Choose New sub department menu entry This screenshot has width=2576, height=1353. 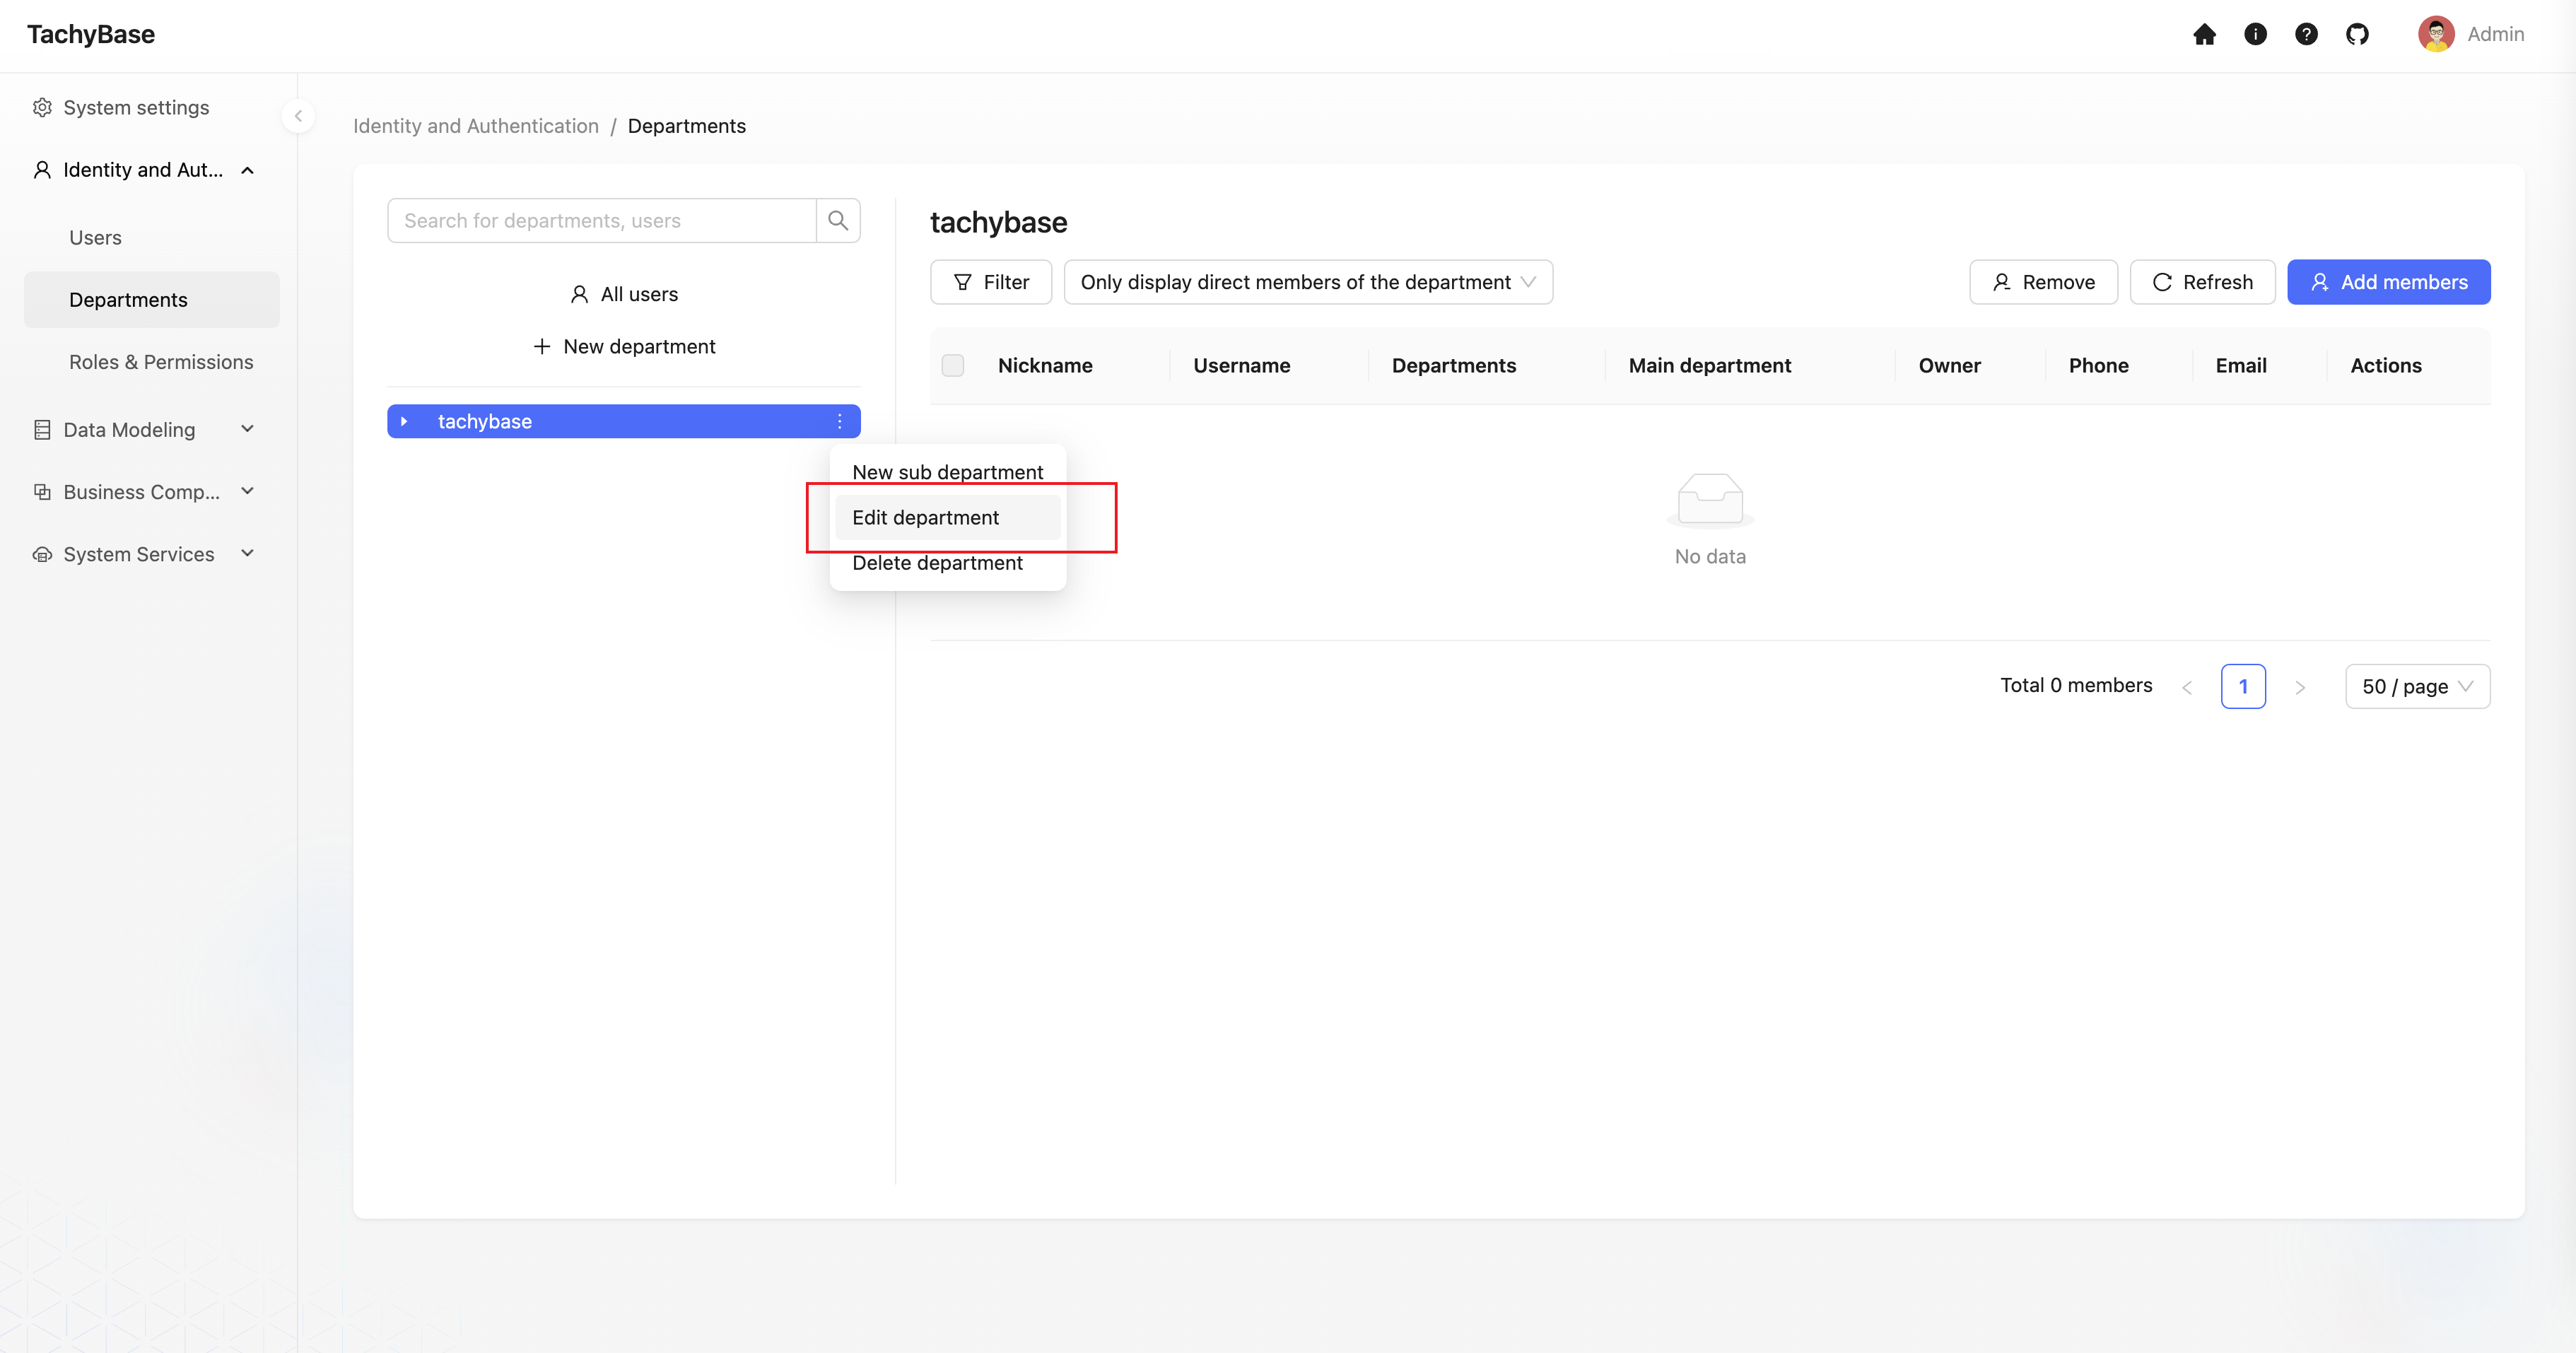(x=947, y=472)
